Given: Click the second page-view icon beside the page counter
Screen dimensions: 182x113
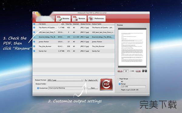Looking at the screenshot, I should click(x=146, y=71).
